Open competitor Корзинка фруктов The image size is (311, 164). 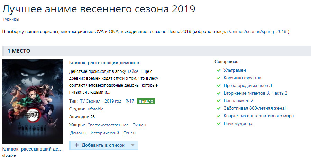(242, 78)
